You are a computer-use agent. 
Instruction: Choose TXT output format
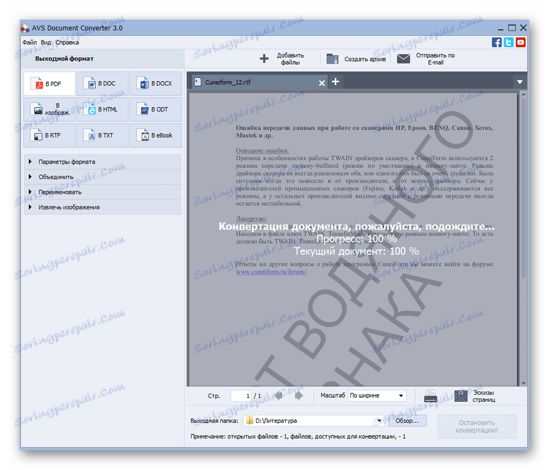(x=102, y=135)
